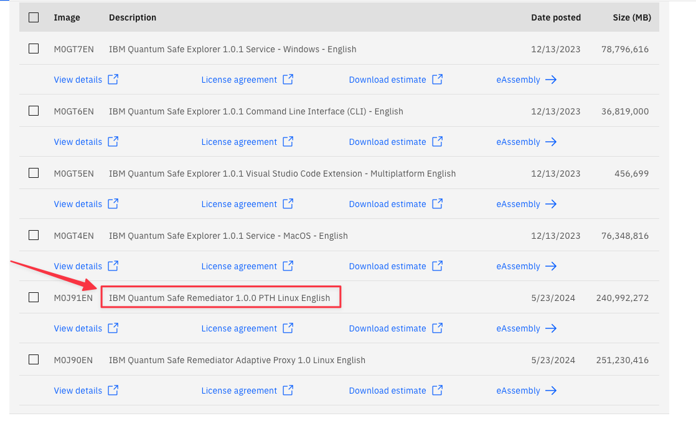The height and width of the screenshot is (444, 696).
Task: Open License agreement for M0GT4EN MacOS Service
Action: coord(239,266)
